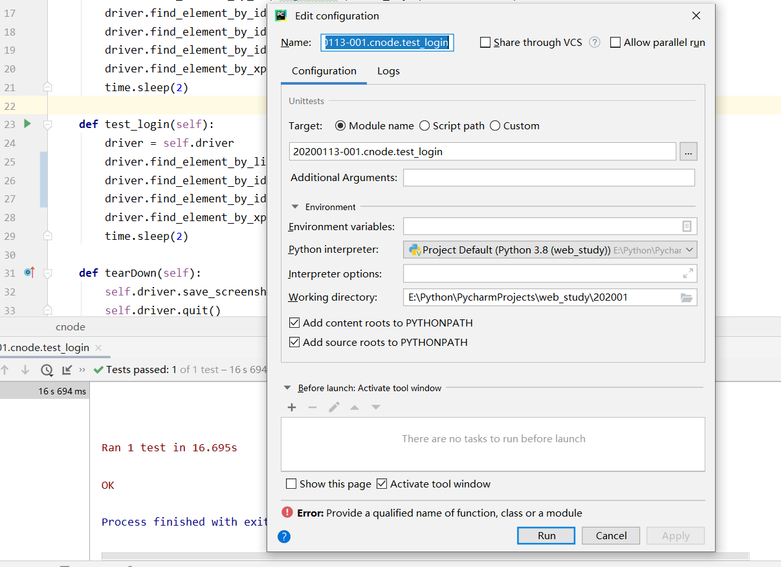Open the Environment variables editor icon
781x567 pixels.
pyautogui.click(x=688, y=226)
